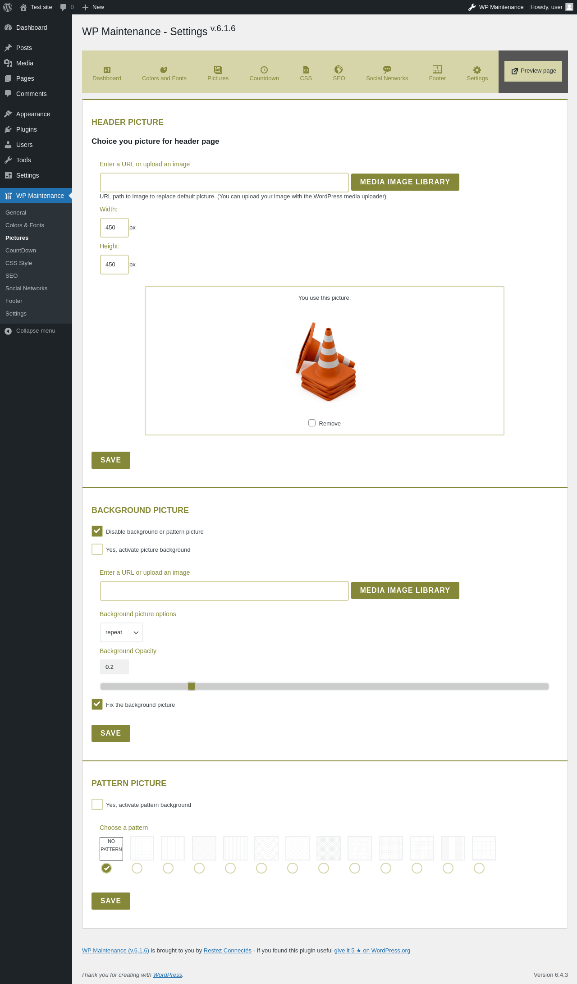The width and height of the screenshot is (577, 984).
Task: Click the Background Opacity slider track
Action: click(325, 687)
